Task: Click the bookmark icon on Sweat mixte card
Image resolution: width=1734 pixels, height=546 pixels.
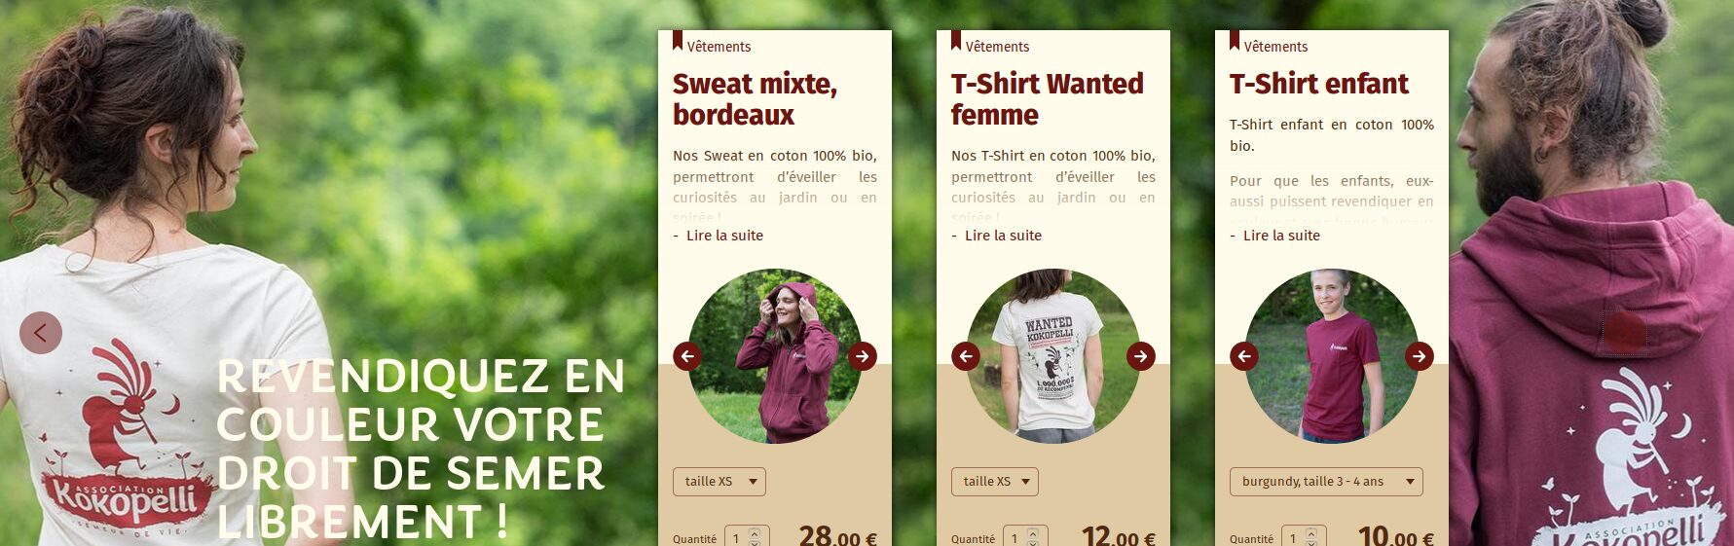Action: pyautogui.click(x=678, y=40)
